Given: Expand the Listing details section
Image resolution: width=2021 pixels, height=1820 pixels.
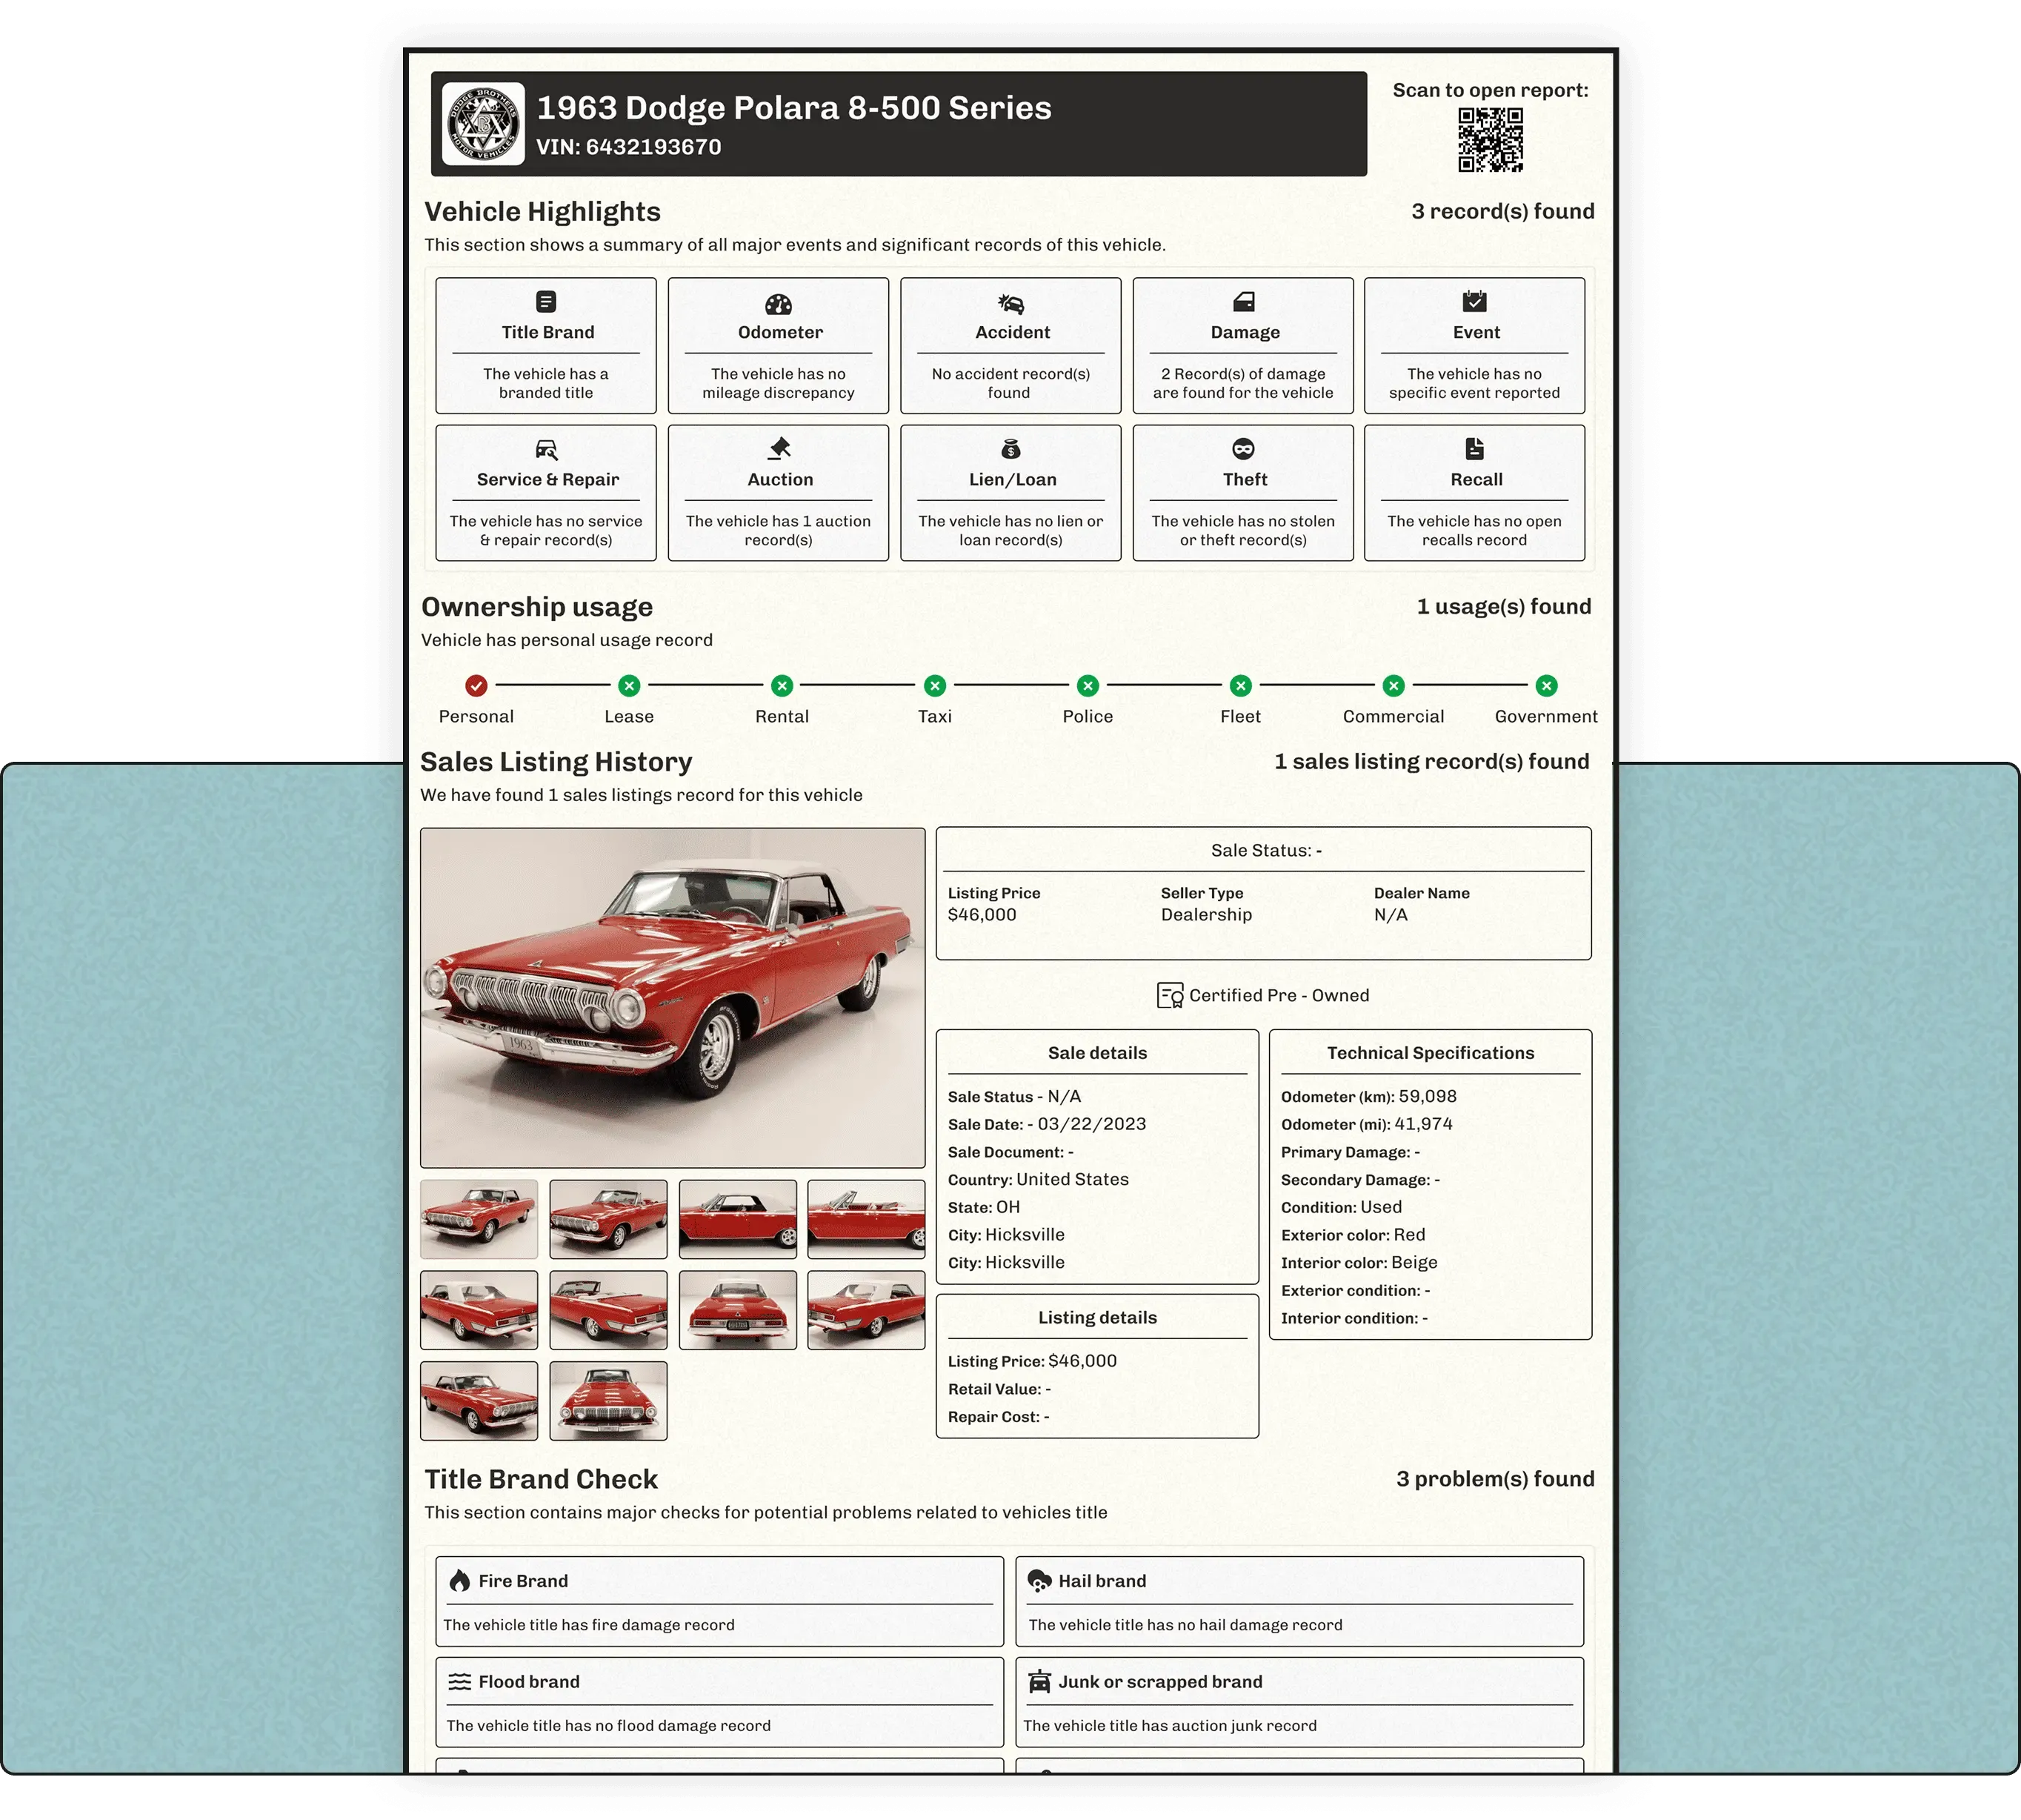Looking at the screenshot, I should pos(1096,1317).
